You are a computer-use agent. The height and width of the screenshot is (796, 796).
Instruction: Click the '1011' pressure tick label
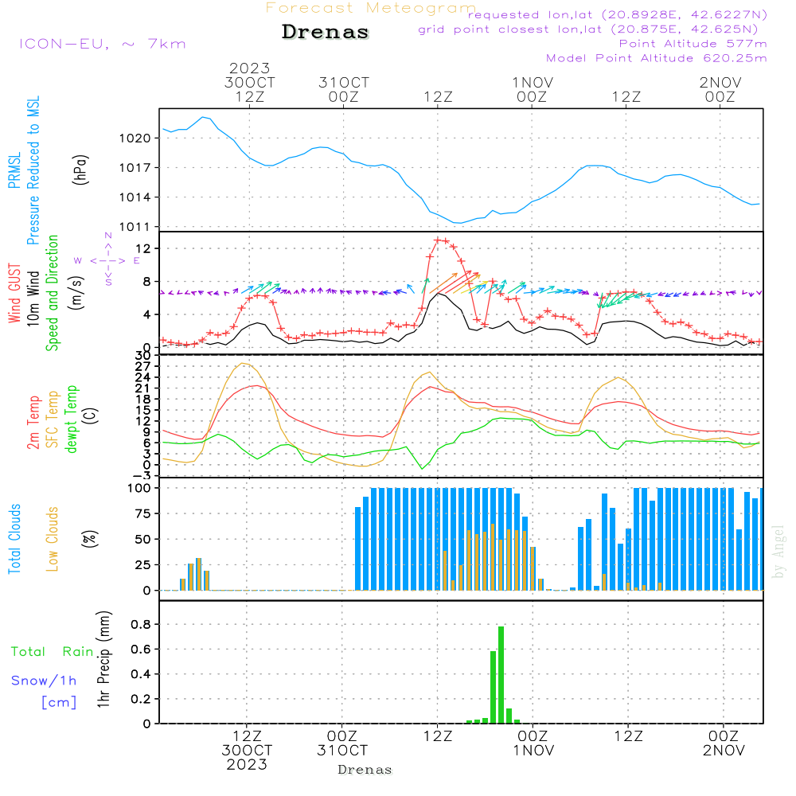pos(135,227)
